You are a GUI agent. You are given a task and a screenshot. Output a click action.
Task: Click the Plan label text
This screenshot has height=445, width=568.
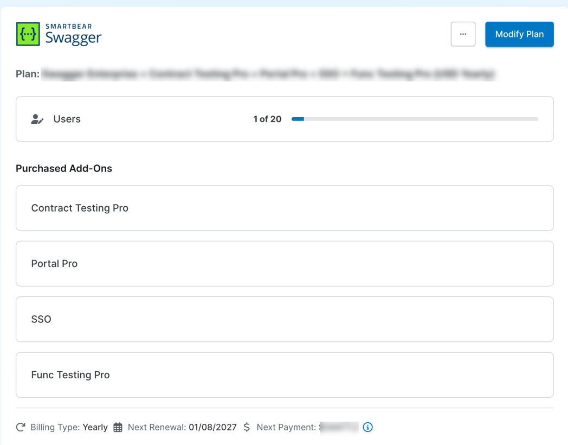tap(28, 74)
